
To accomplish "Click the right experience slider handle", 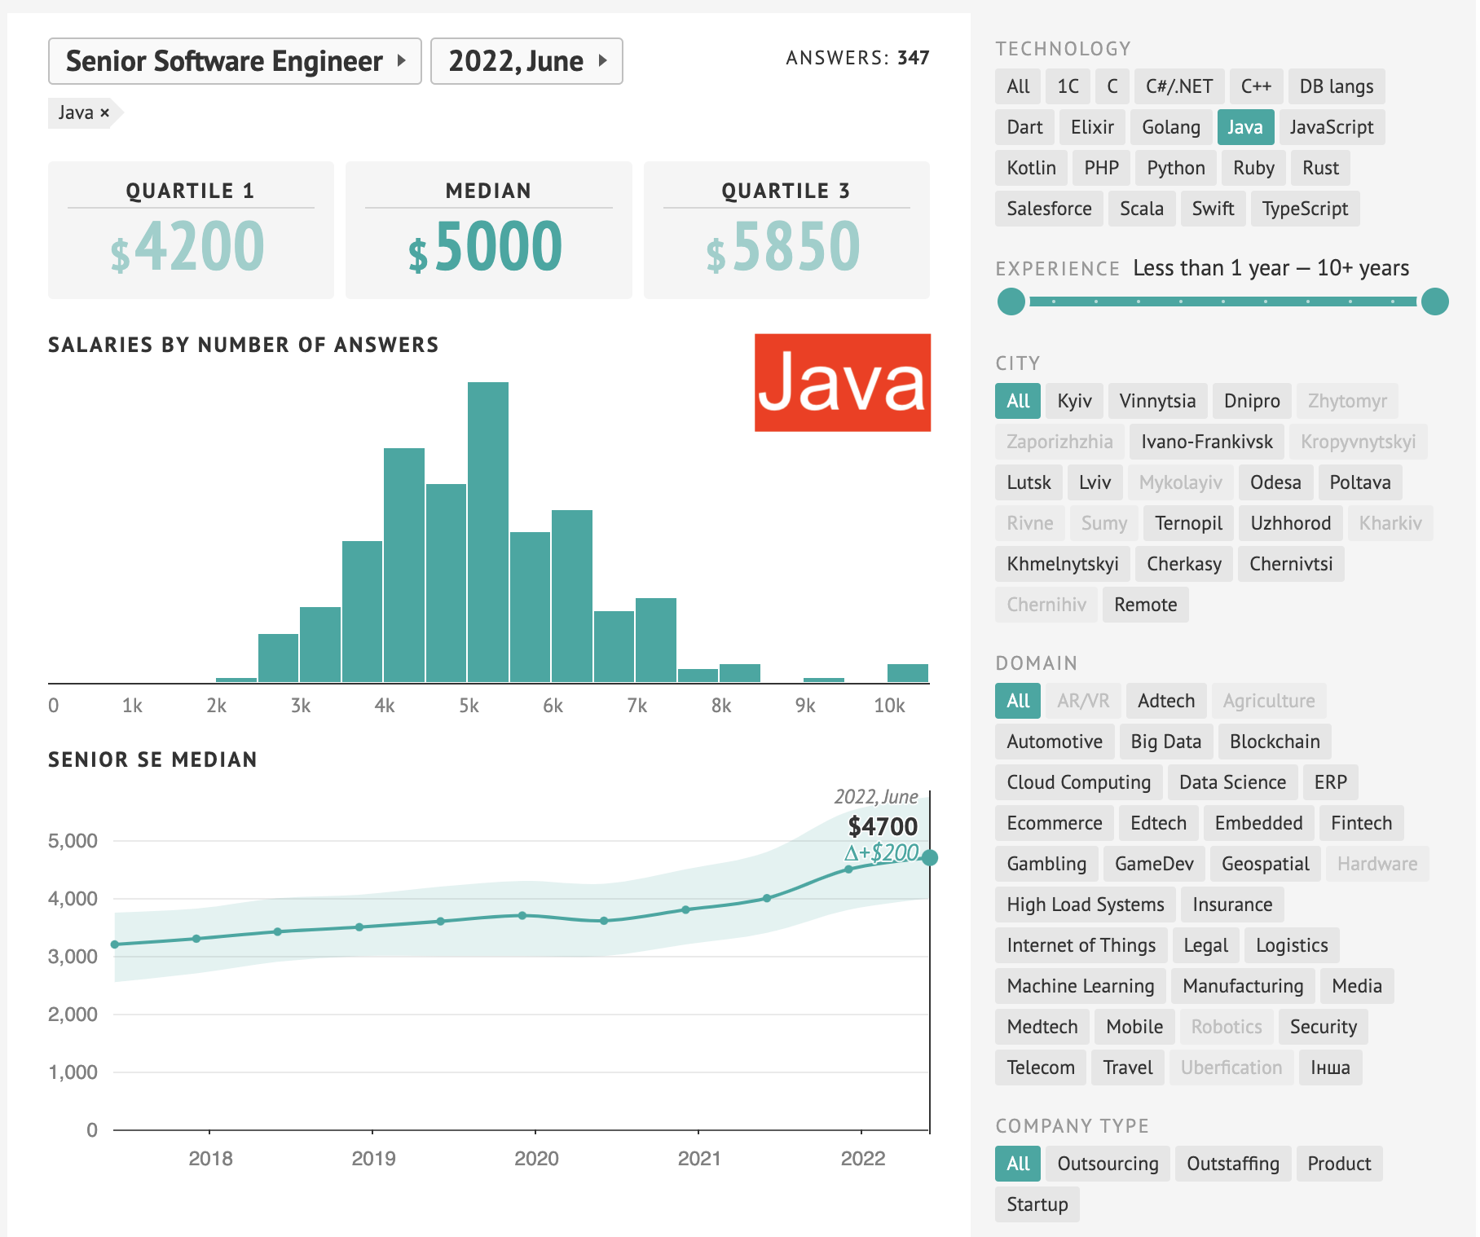I will 1434,302.
